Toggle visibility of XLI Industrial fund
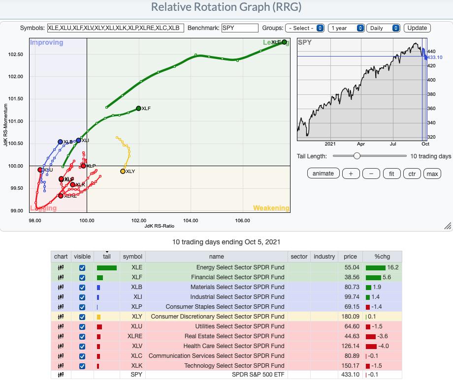Screen dimensions: 453x380 tap(82, 297)
